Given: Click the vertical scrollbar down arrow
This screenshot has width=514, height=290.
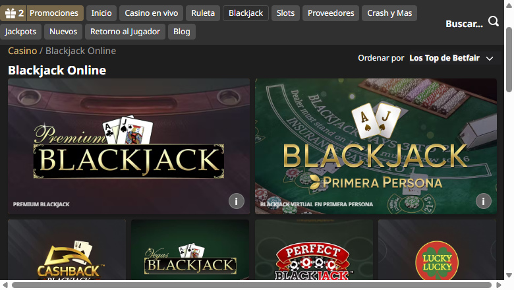Looking at the screenshot, I should click(x=509, y=275).
